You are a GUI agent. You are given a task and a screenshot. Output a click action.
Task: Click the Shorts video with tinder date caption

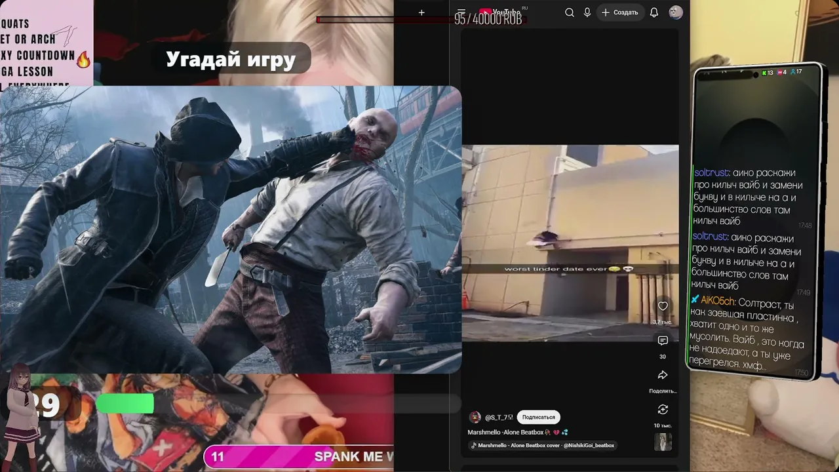pyautogui.click(x=570, y=243)
